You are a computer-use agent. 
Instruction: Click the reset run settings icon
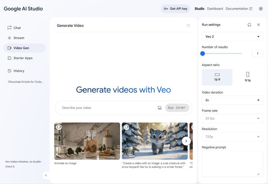[249, 25]
